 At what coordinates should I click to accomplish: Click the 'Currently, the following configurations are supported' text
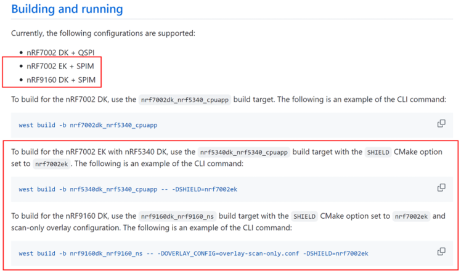pyautogui.click(x=103, y=33)
